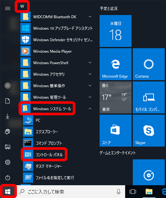
Task: Click the タスク マネージャー icon
Action: 28,166
